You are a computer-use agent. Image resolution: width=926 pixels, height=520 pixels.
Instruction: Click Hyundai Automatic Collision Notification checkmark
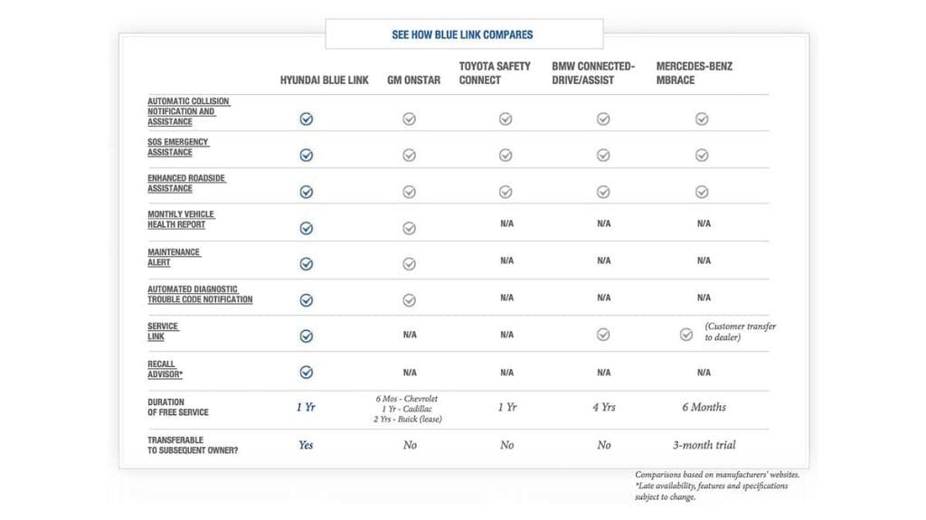click(x=307, y=118)
